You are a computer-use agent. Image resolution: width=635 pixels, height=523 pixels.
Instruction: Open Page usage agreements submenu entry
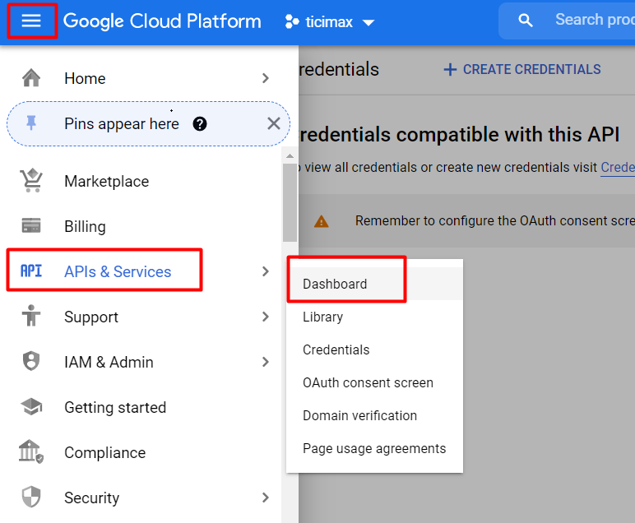click(x=374, y=448)
